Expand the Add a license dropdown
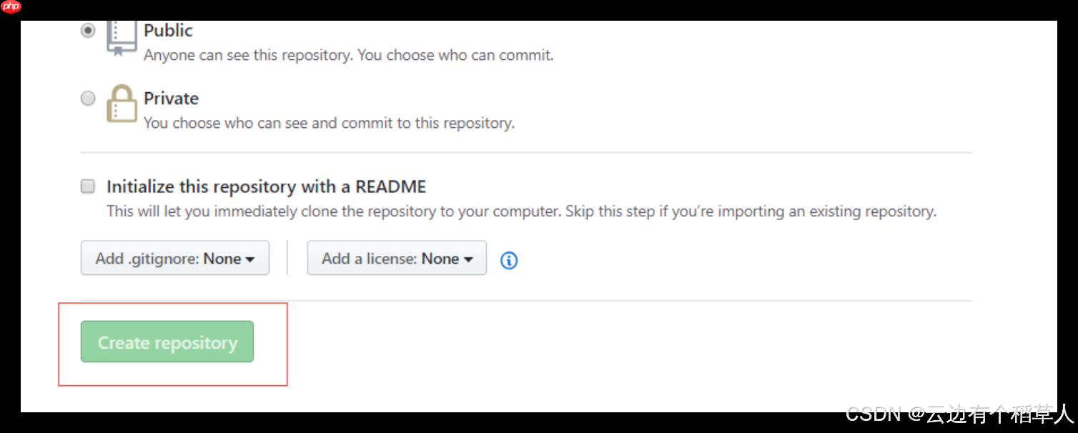Screen dimensions: 1078x433 (x=396, y=259)
